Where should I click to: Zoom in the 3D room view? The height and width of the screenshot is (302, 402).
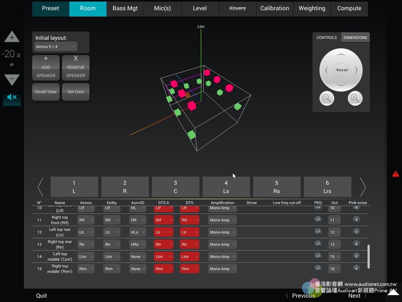click(x=355, y=98)
